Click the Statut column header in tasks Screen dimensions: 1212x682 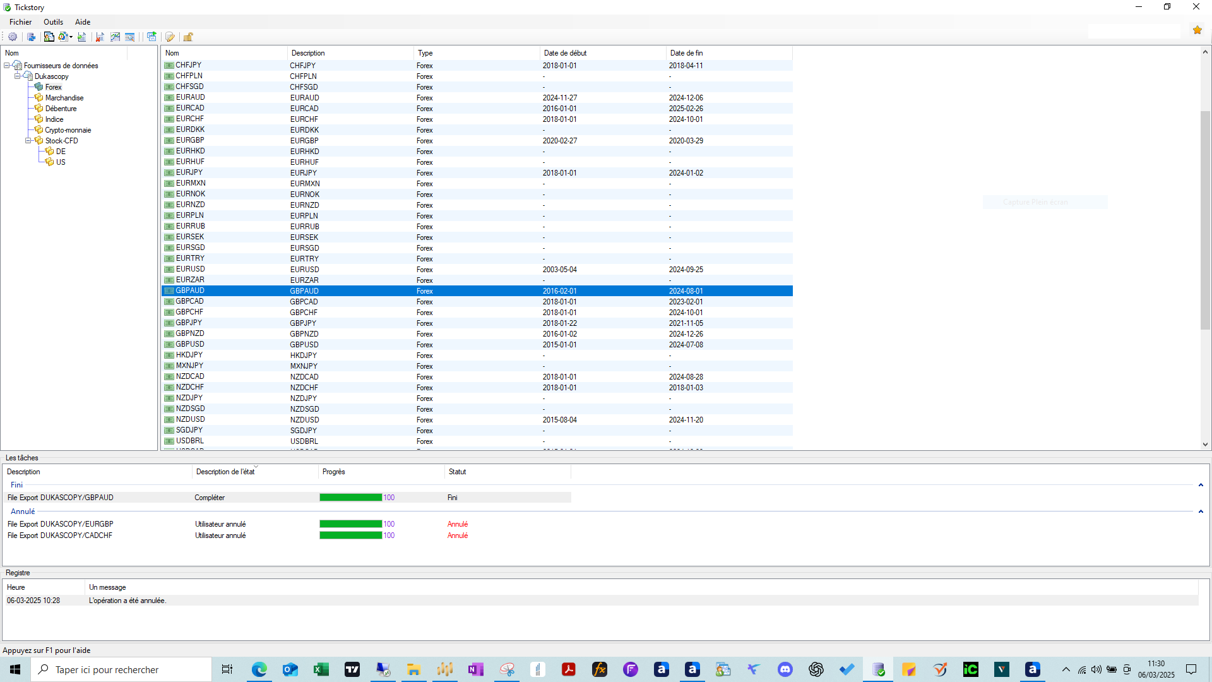tap(508, 472)
